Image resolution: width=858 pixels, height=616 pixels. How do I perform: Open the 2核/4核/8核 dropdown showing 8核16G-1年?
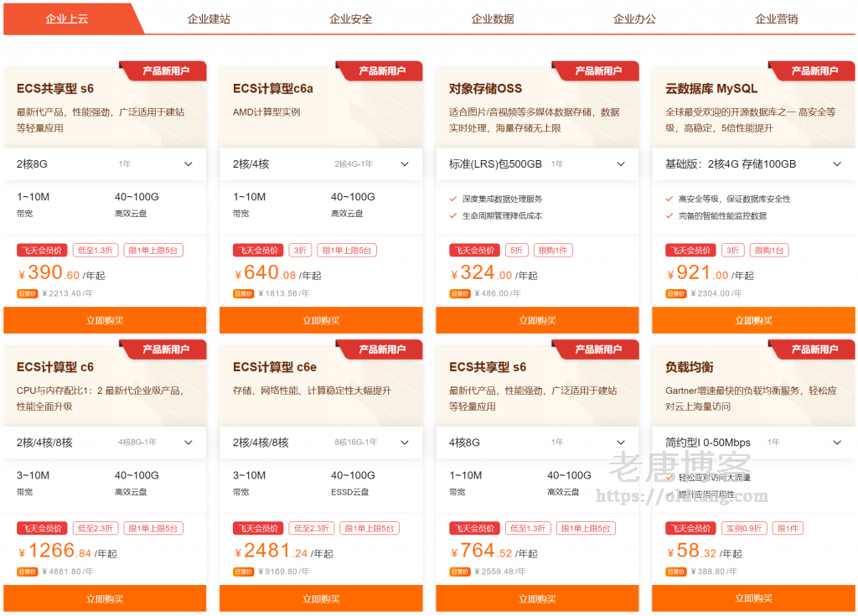coord(321,442)
